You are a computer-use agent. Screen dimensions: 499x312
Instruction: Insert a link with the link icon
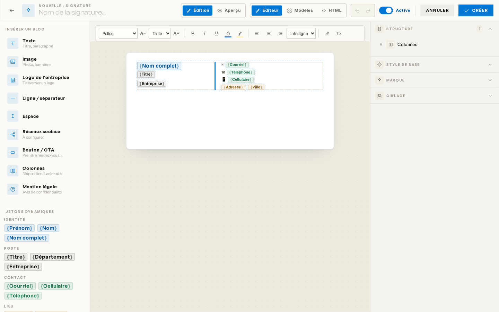327,33
